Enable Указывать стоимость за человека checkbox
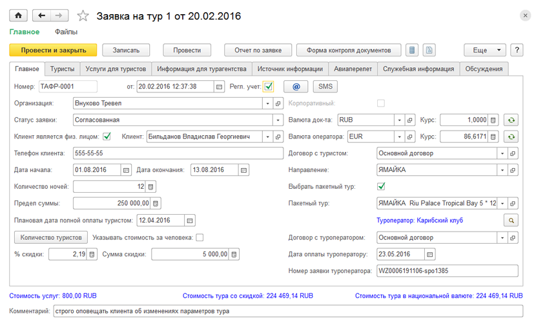The height and width of the screenshot is (324, 536). (x=200, y=237)
